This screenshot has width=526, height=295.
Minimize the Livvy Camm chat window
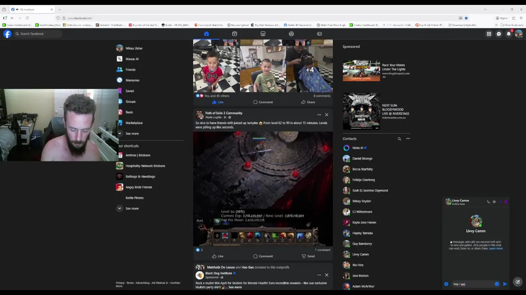(500, 202)
